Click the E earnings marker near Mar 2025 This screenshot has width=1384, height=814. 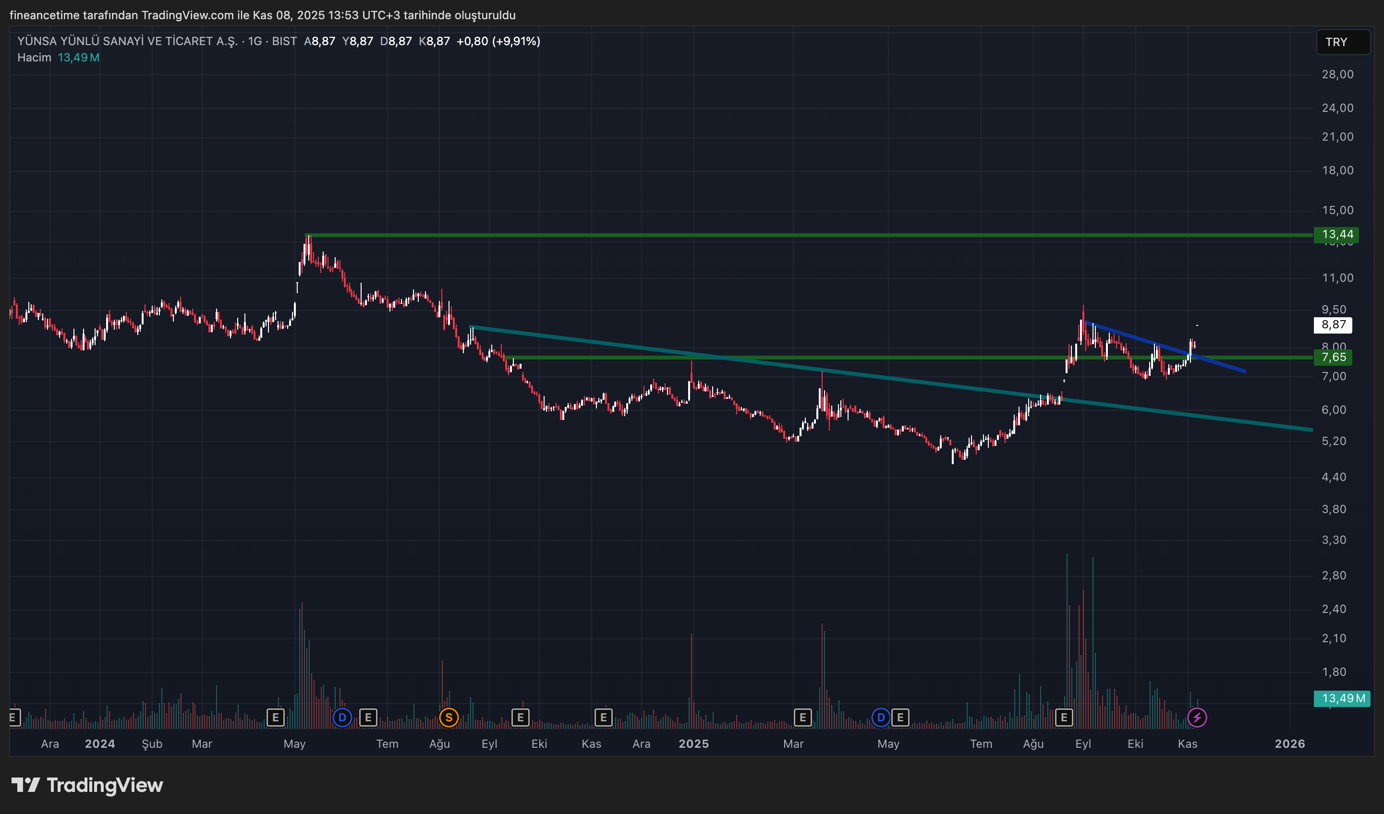tap(802, 718)
